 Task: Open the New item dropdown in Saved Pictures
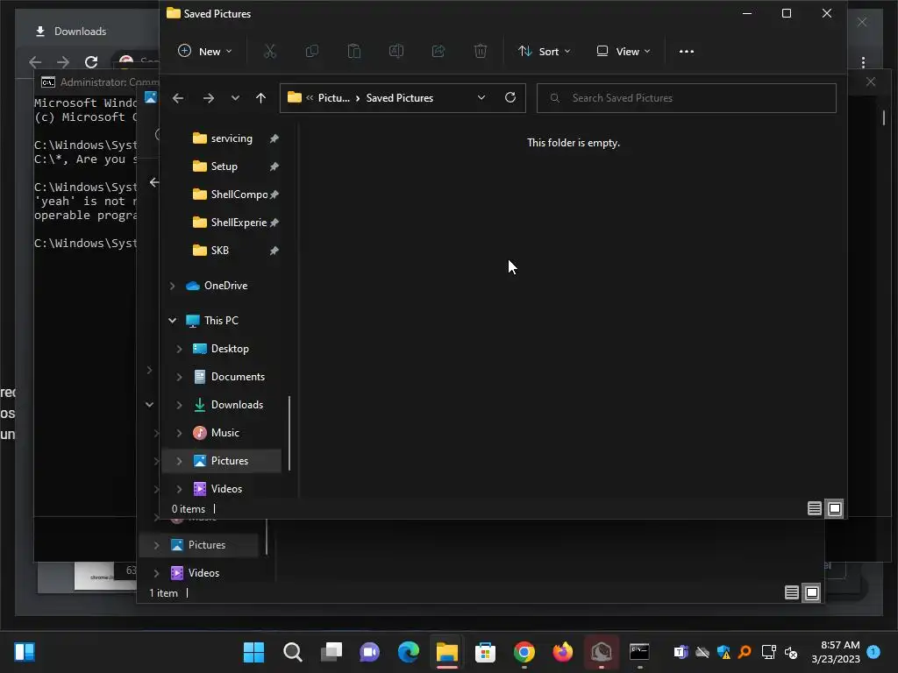pyautogui.click(x=204, y=52)
